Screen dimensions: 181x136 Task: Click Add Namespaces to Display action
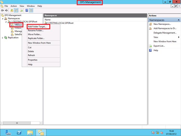(165, 28)
